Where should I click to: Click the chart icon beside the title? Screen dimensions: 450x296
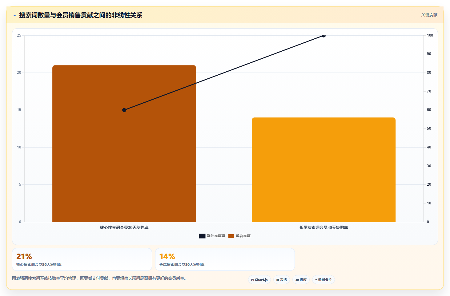point(14,15)
